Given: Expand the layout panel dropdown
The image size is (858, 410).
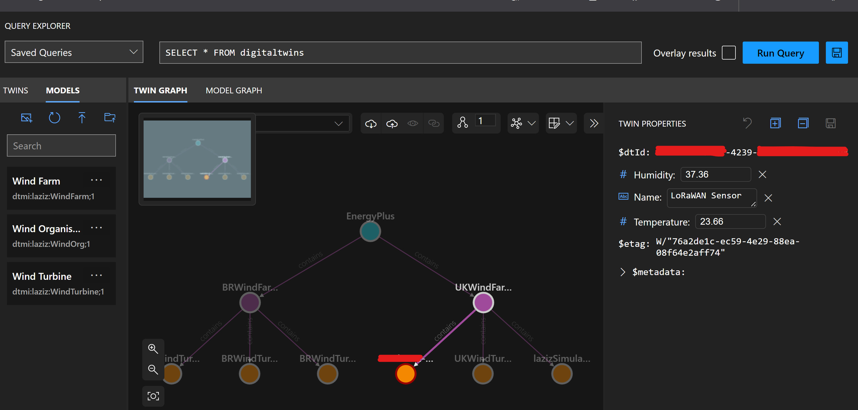Looking at the screenshot, I should 569,123.
